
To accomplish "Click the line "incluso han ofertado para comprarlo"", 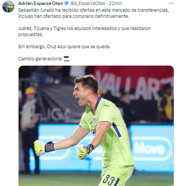I will click(x=74, y=16).
